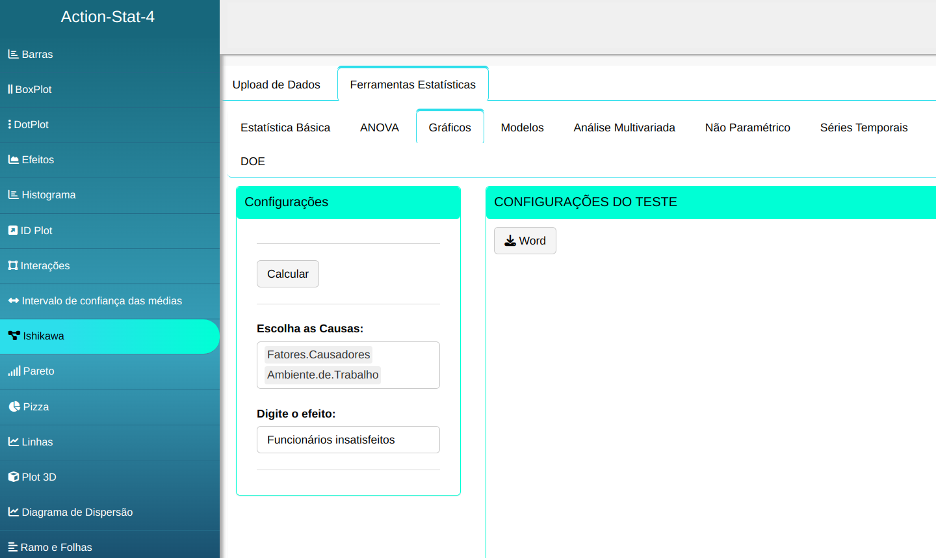This screenshot has height=558, width=936.
Task: Click the Linhas line-chart icon
Action: [x=13, y=442]
